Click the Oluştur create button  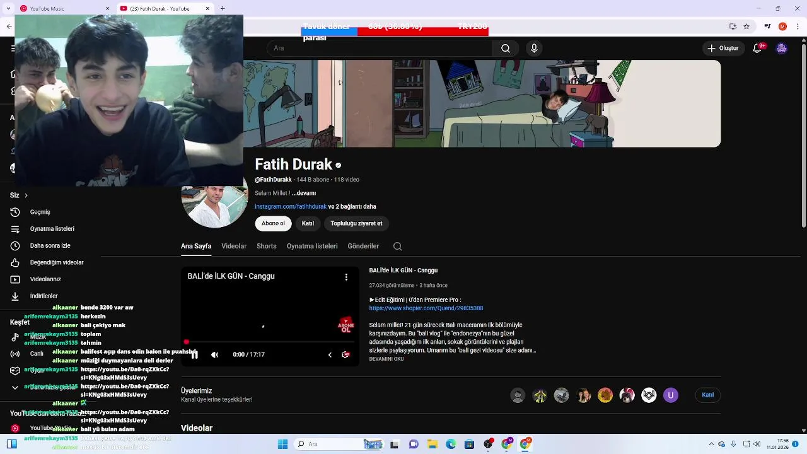click(723, 49)
